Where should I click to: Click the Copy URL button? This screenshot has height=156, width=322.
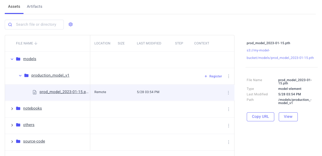pos(260,117)
